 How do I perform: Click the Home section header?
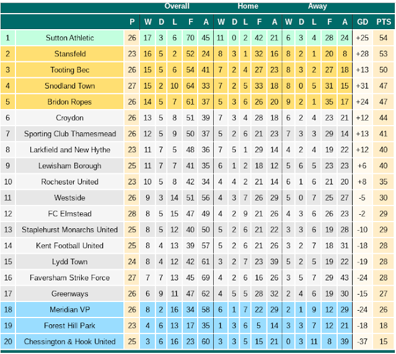[248, 6]
